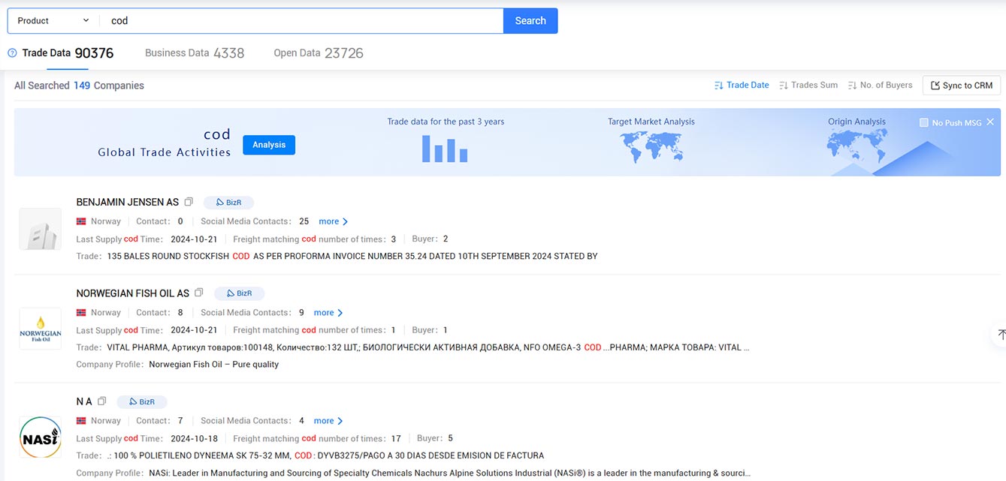
Task: Click the 2024-10-18 last supply date
Action: tap(194, 438)
